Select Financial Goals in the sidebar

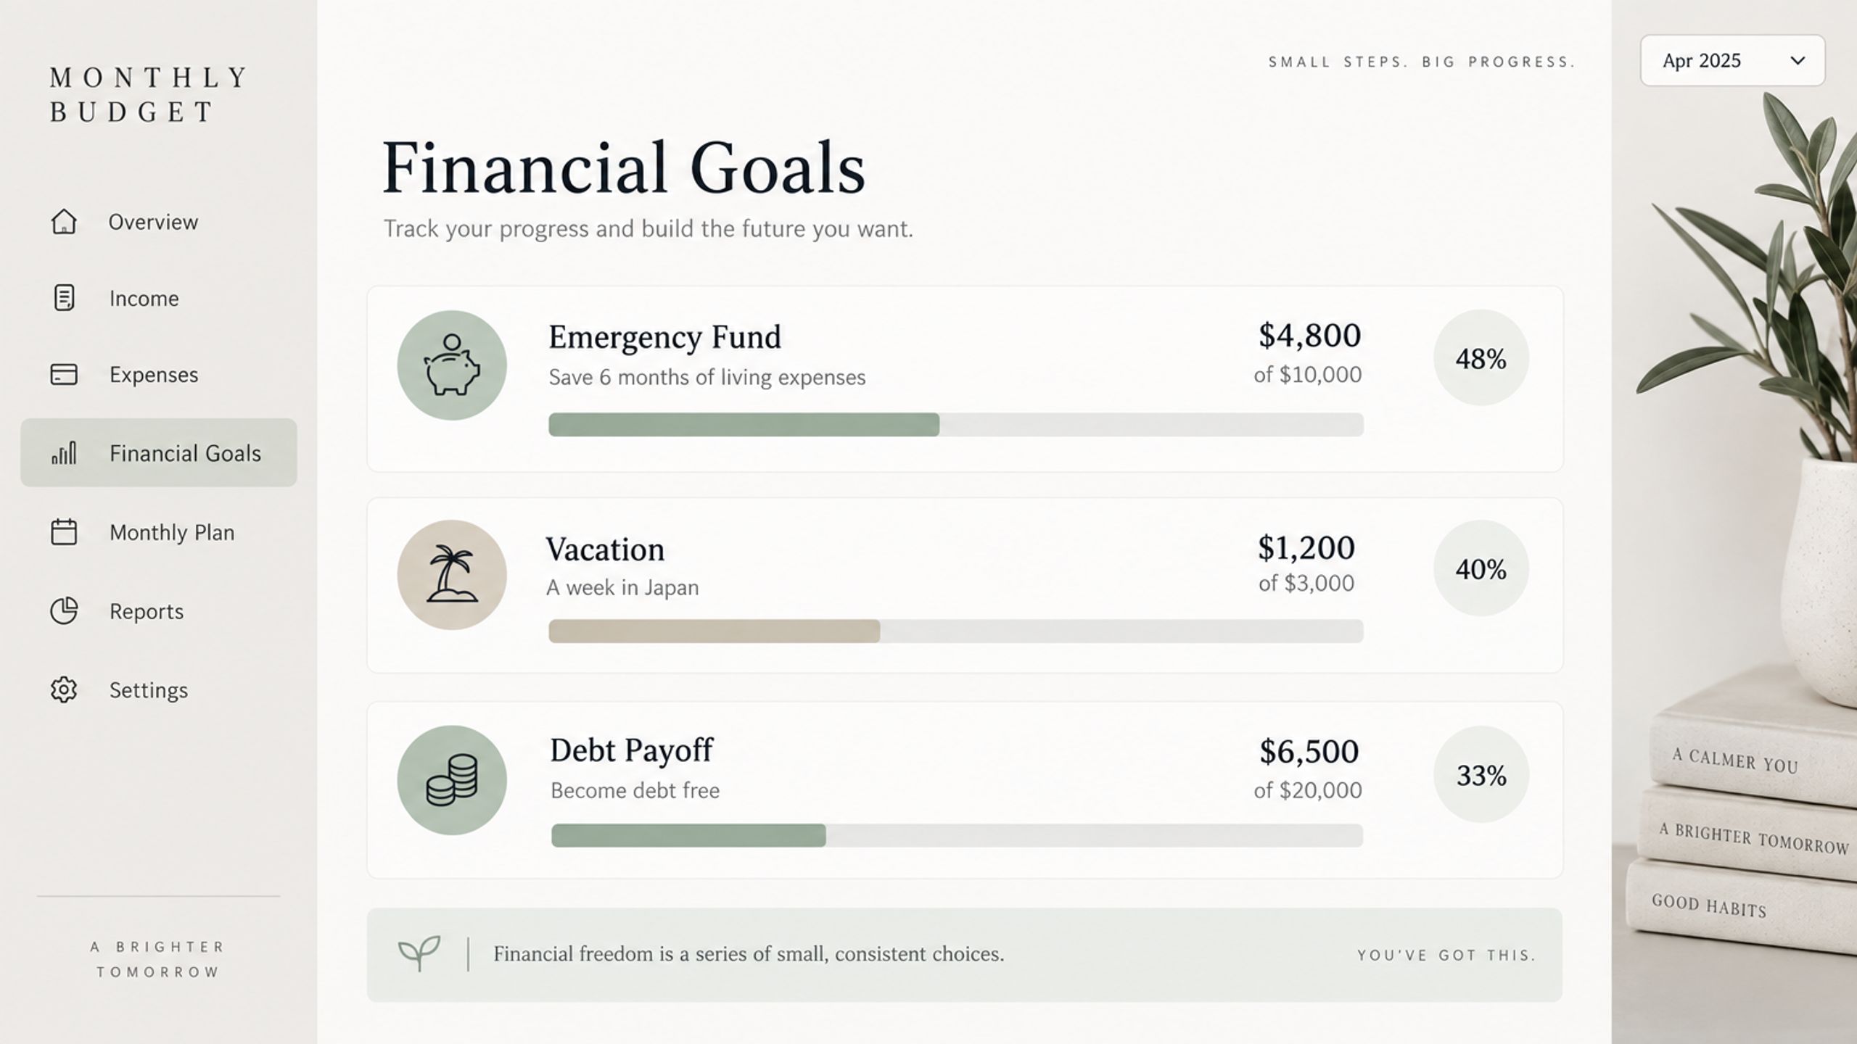point(159,452)
